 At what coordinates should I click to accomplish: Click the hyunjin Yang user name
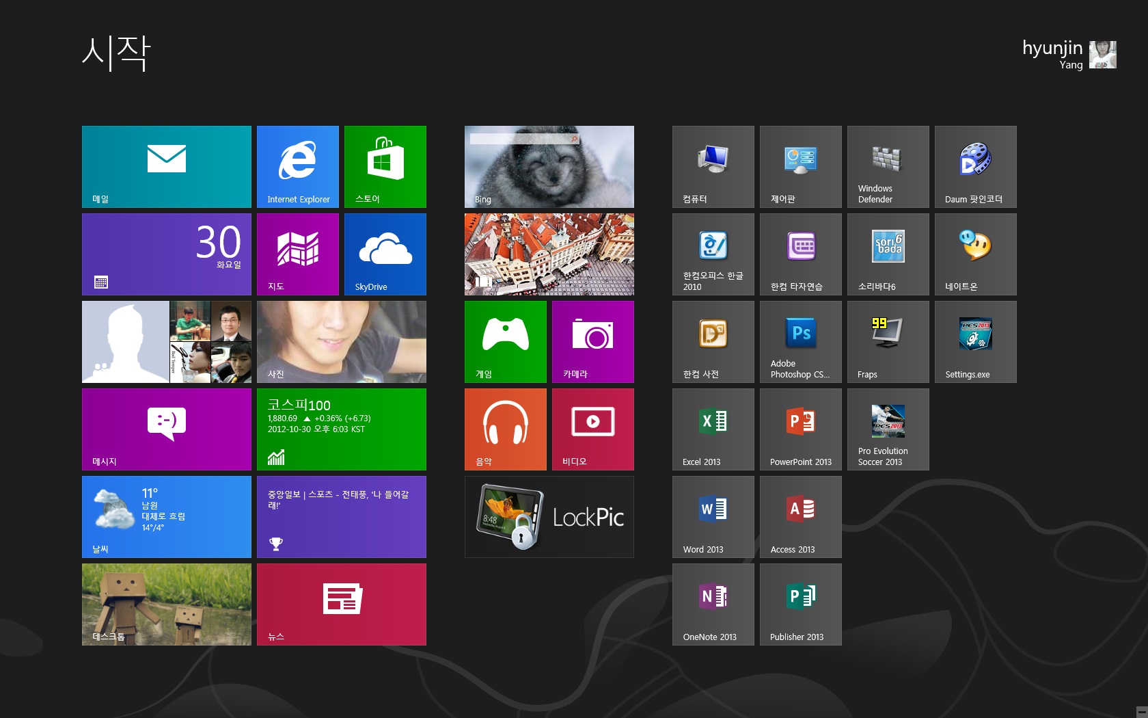tap(1052, 54)
